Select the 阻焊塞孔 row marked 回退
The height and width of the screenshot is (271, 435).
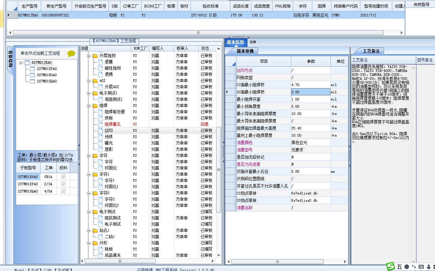click(x=148, y=124)
